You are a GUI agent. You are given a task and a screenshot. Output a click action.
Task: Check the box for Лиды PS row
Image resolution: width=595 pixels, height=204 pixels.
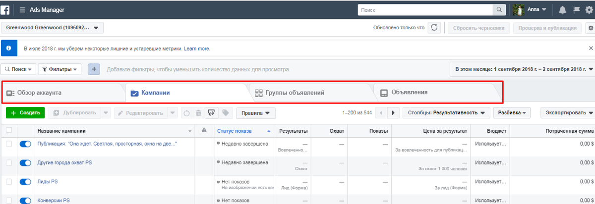tap(8, 181)
